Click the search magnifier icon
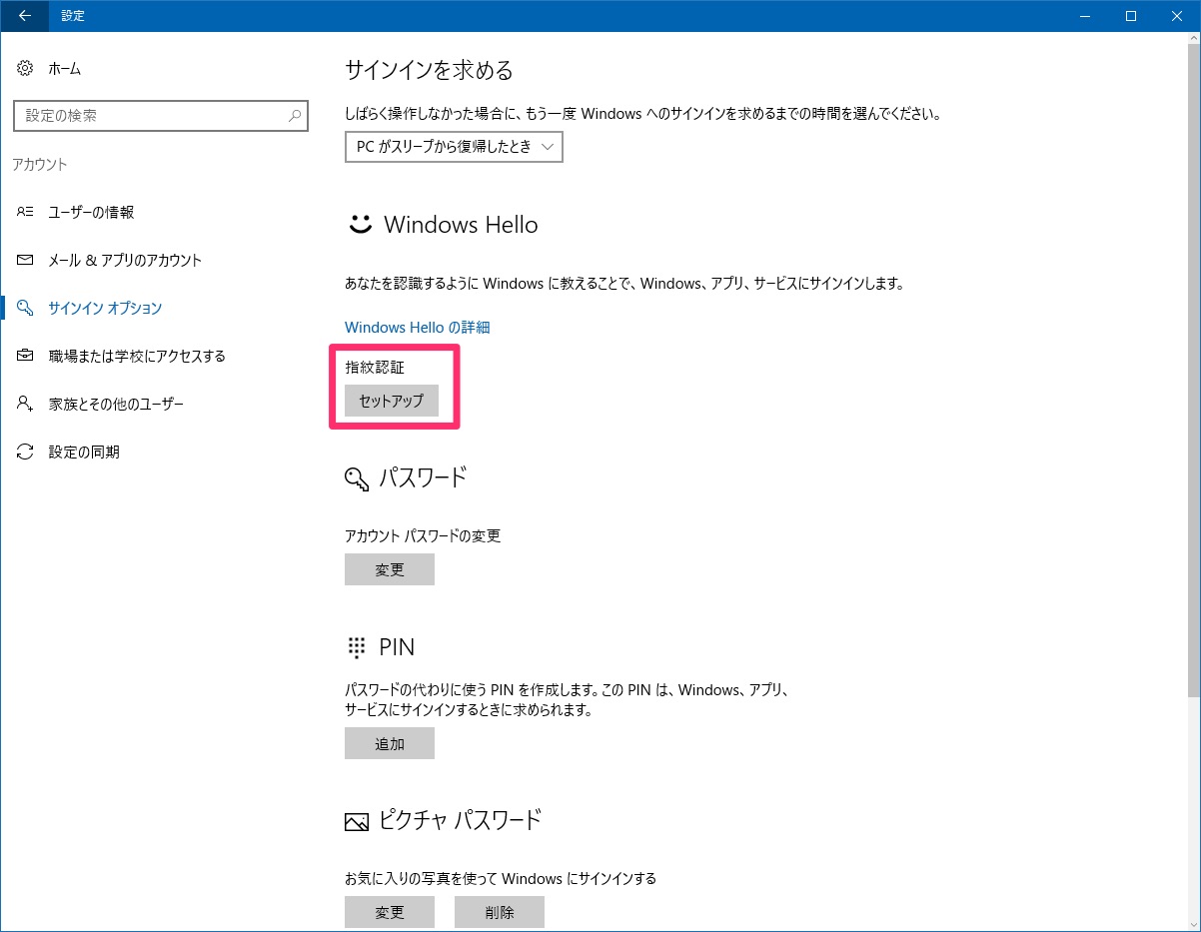1201x932 pixels. point(294,116)
